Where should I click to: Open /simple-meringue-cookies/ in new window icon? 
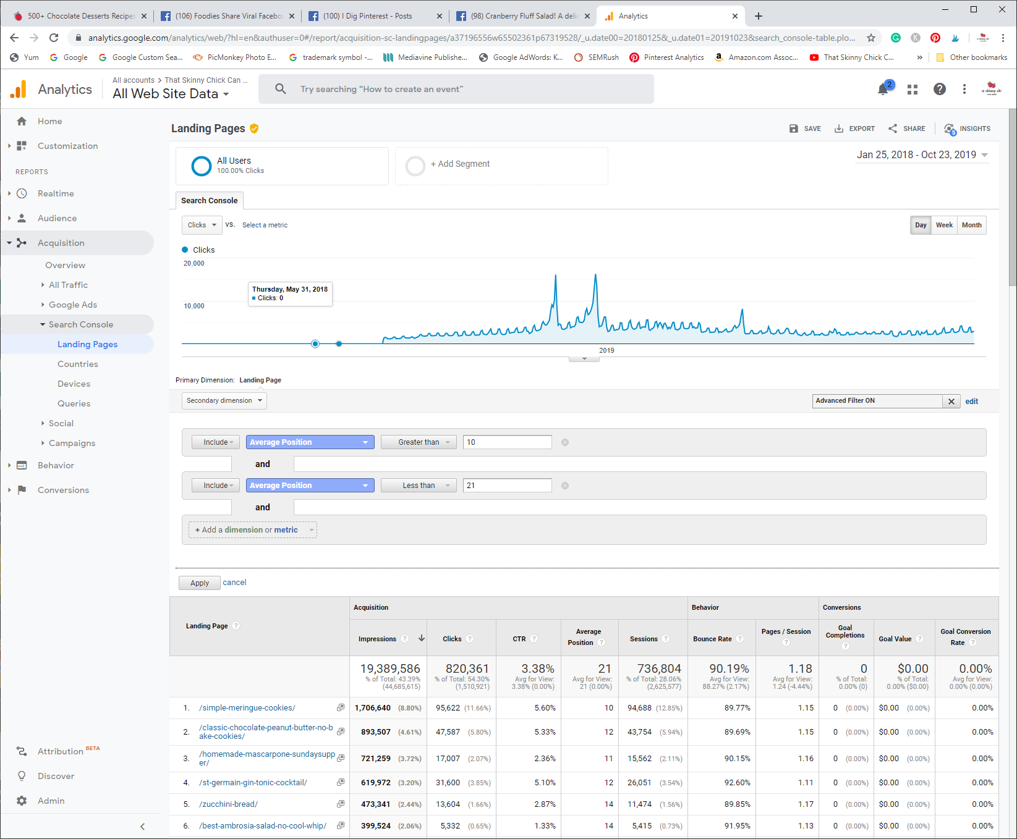pyautogui.click(x=341, y=707)
